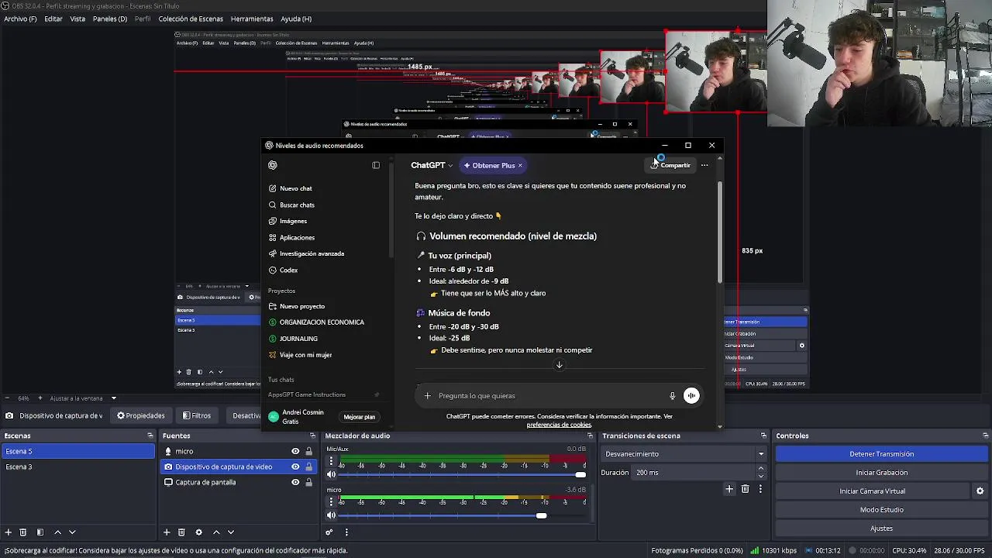
Task: Attach a file with ChatGPT plus icon
Action: pos(427,396)
